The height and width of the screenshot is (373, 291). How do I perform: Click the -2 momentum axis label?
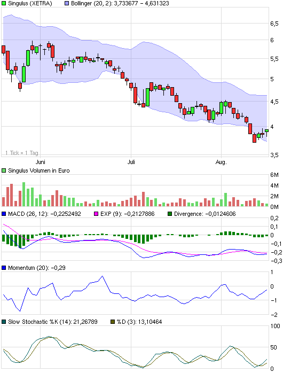click(274, 315)
